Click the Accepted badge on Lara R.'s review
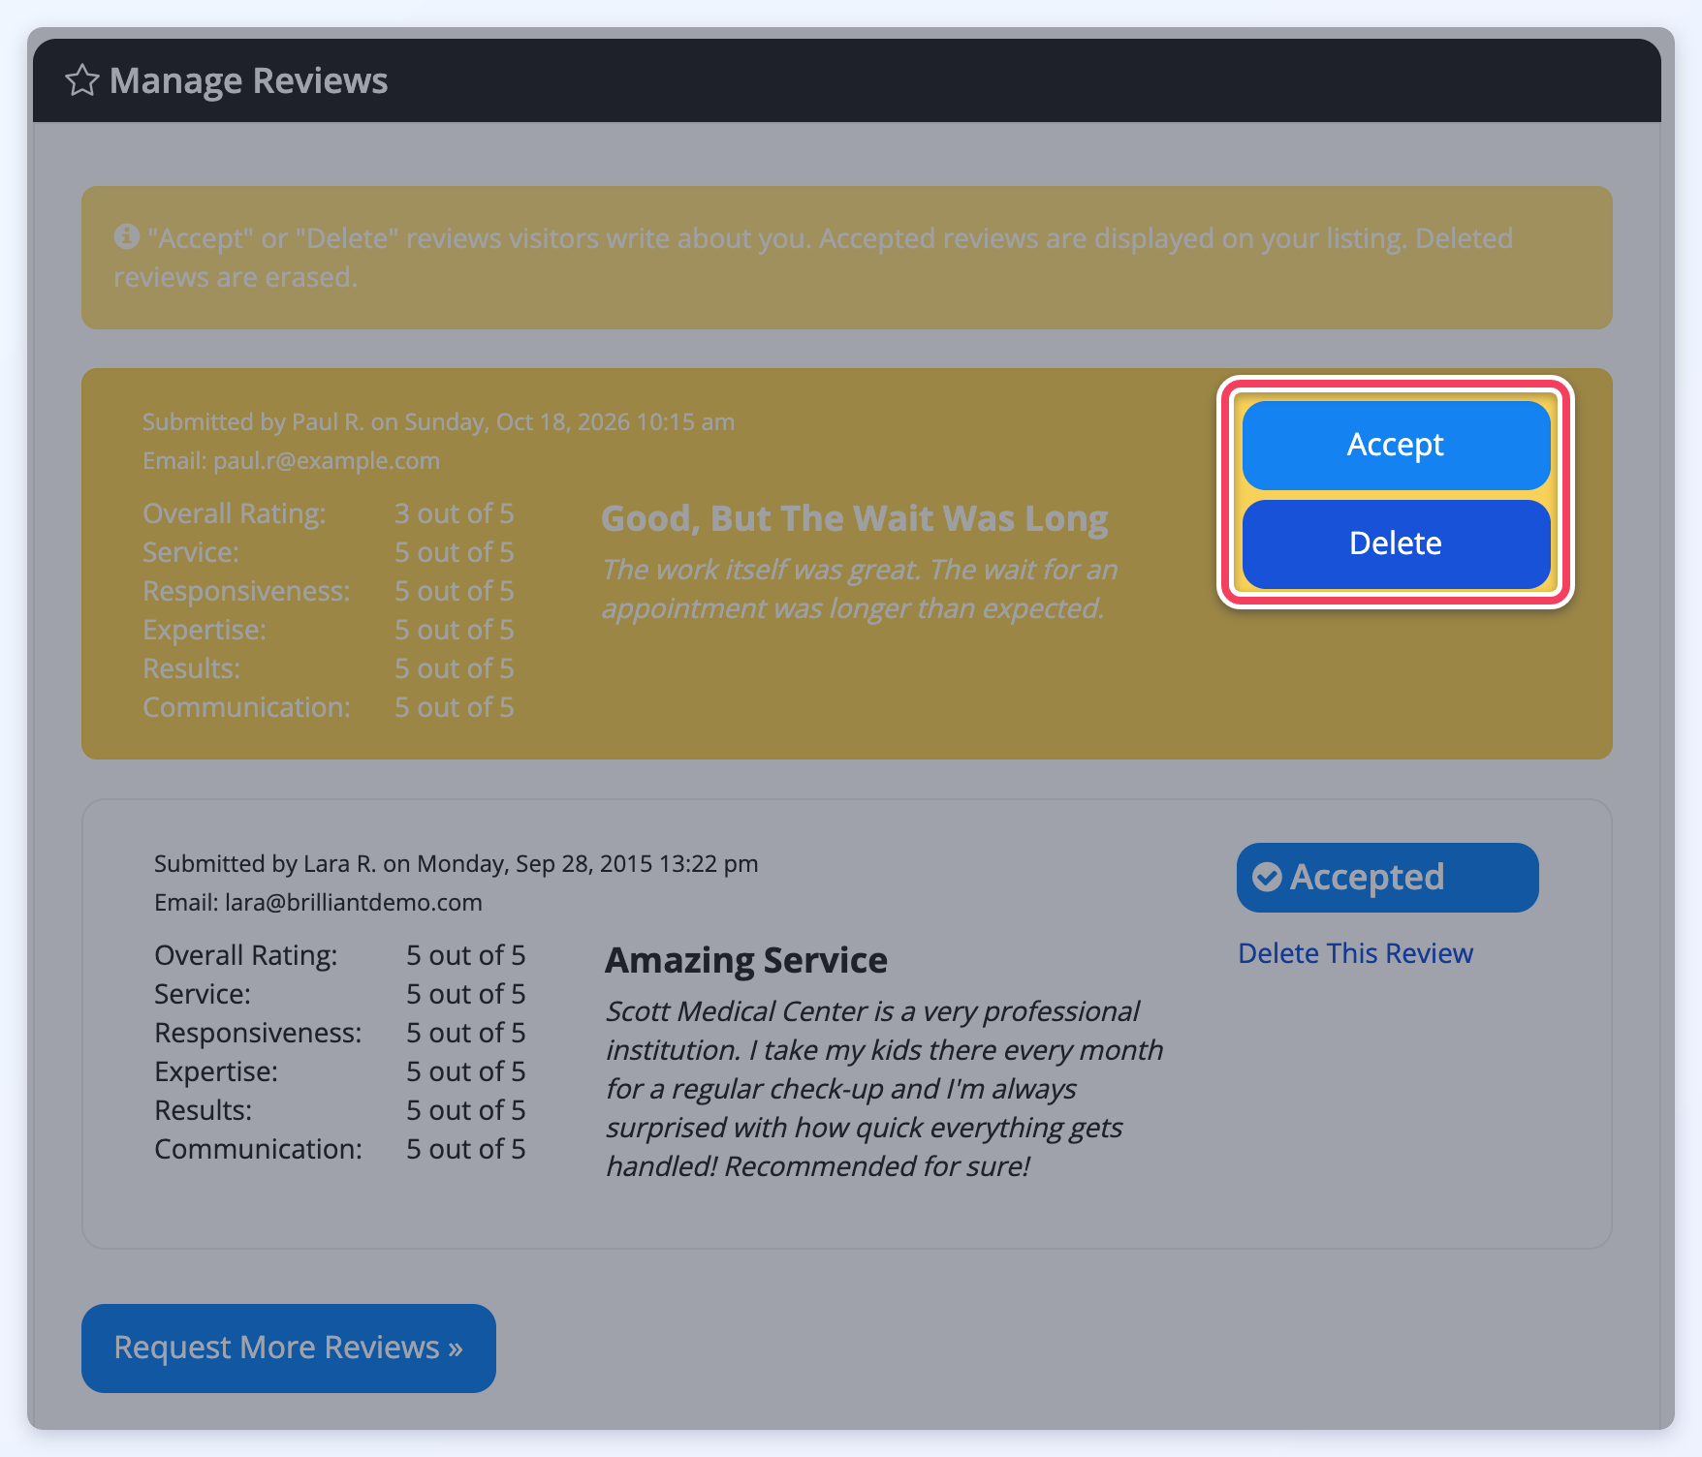 click(x=1387, y=878)
